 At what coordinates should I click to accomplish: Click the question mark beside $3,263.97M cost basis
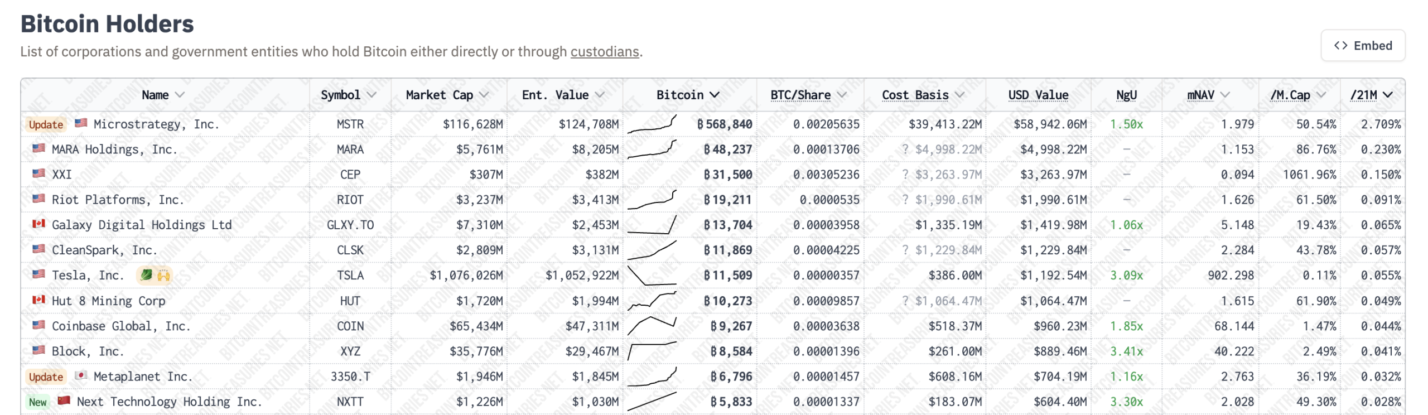905,175
